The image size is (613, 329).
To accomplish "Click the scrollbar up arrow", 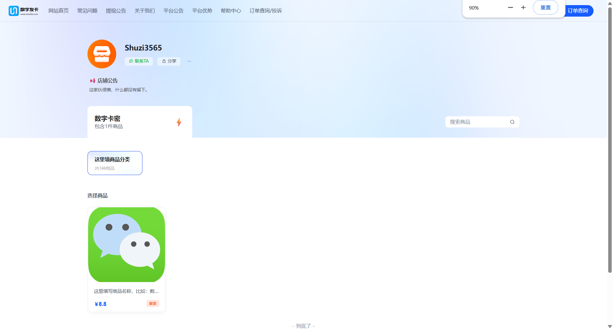I will pos(610,3).
